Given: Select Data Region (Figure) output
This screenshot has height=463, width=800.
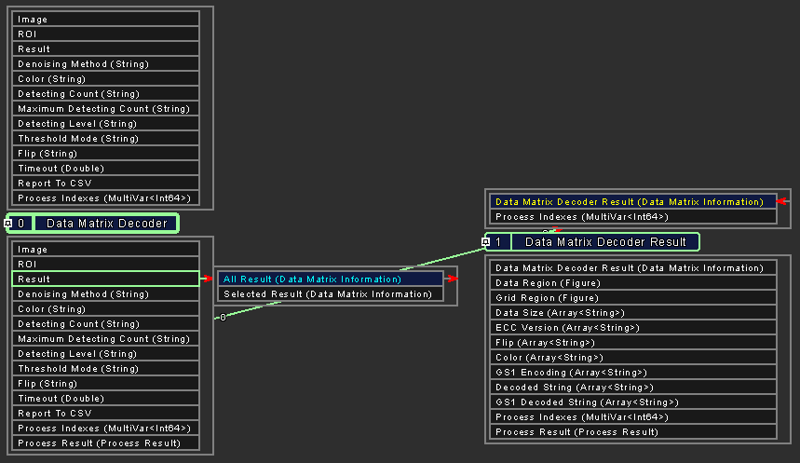Looking at the screenshot, I should pyautogui.click(x=633, y=283).
